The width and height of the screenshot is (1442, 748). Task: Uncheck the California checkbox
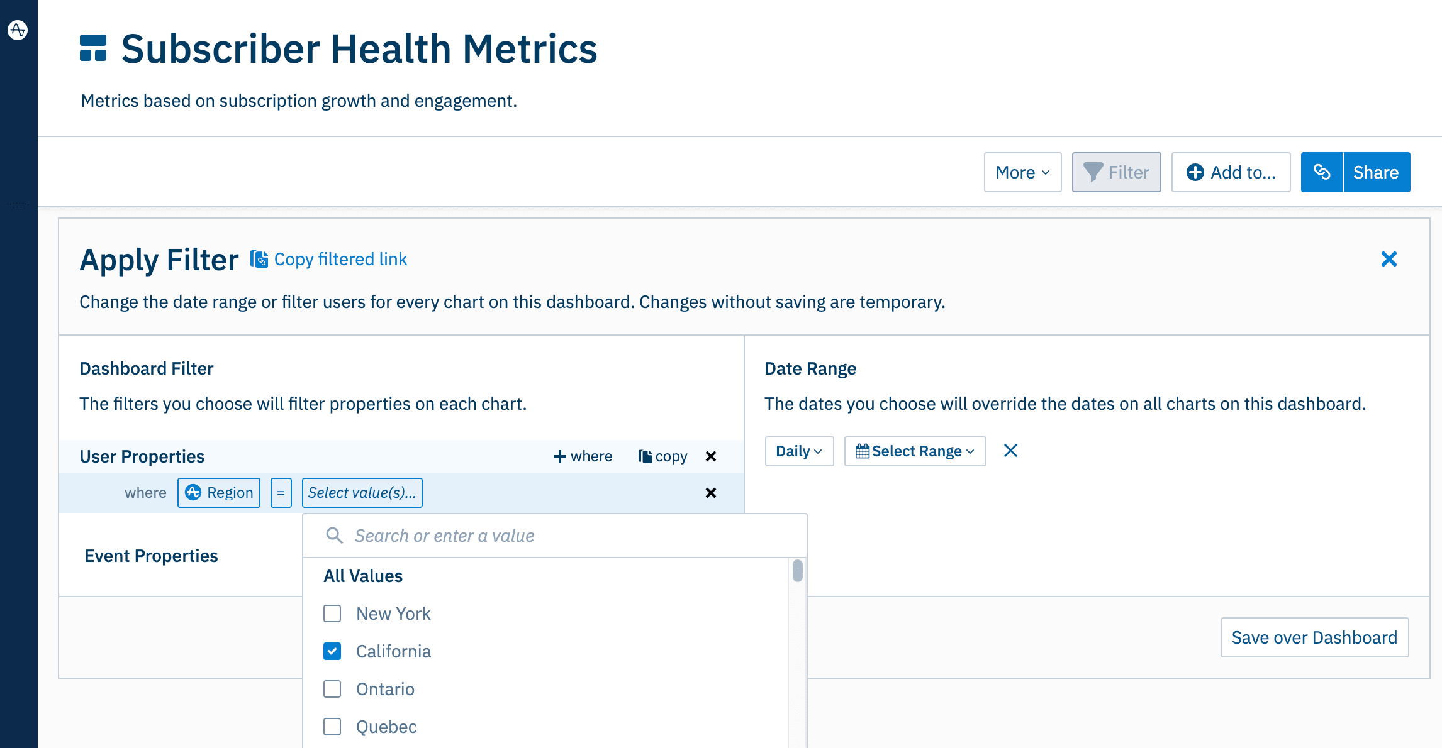332,651
